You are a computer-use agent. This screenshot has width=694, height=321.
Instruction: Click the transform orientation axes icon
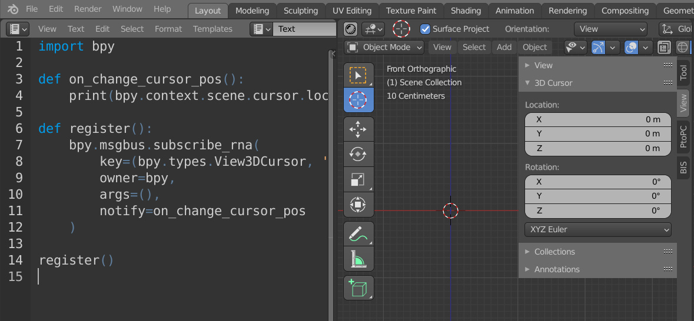click(x=666, y=29)
